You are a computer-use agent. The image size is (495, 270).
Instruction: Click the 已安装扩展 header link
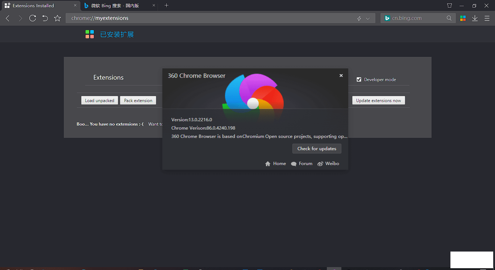click(117, 35)
